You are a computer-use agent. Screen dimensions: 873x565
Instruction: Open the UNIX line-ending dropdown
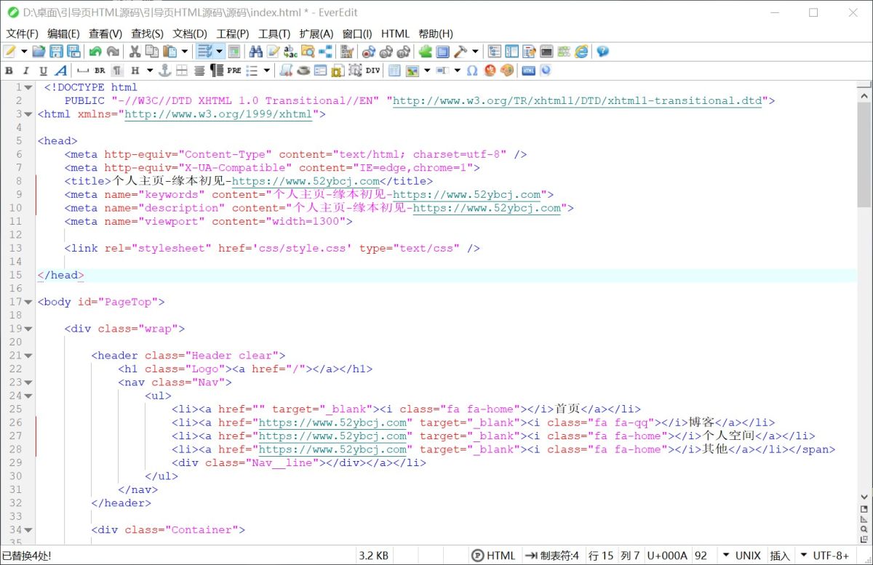741,556
